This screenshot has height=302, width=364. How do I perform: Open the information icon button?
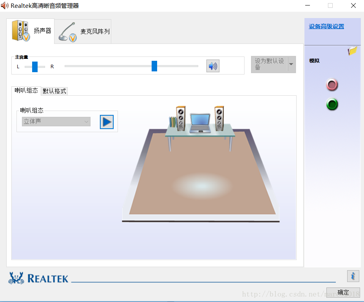pos(353,276)
